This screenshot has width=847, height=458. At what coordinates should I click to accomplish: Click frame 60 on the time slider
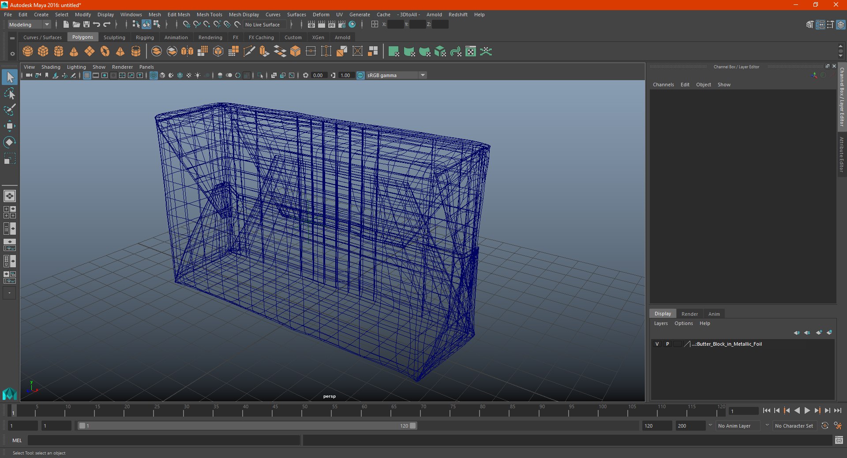pos(364,410)
